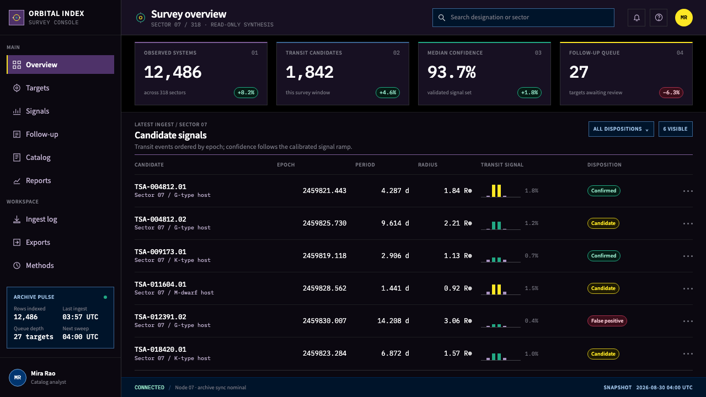The width and height of the screenshot is (706, 397).
Task: Open row actions for TSA-004812.02
Action: pyautogui.click(x=688, y=223)
